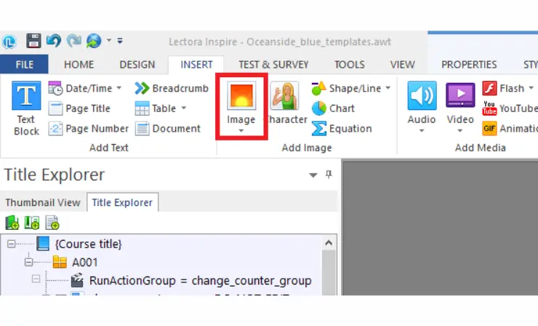Image resolution: width=538 pixels, height=326 pixels.
Task: Insert a Page Title
Action: (x=79, y=108)
